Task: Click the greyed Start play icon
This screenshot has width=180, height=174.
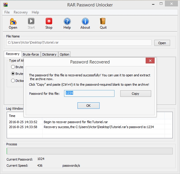Action: [x=31, y=21]
